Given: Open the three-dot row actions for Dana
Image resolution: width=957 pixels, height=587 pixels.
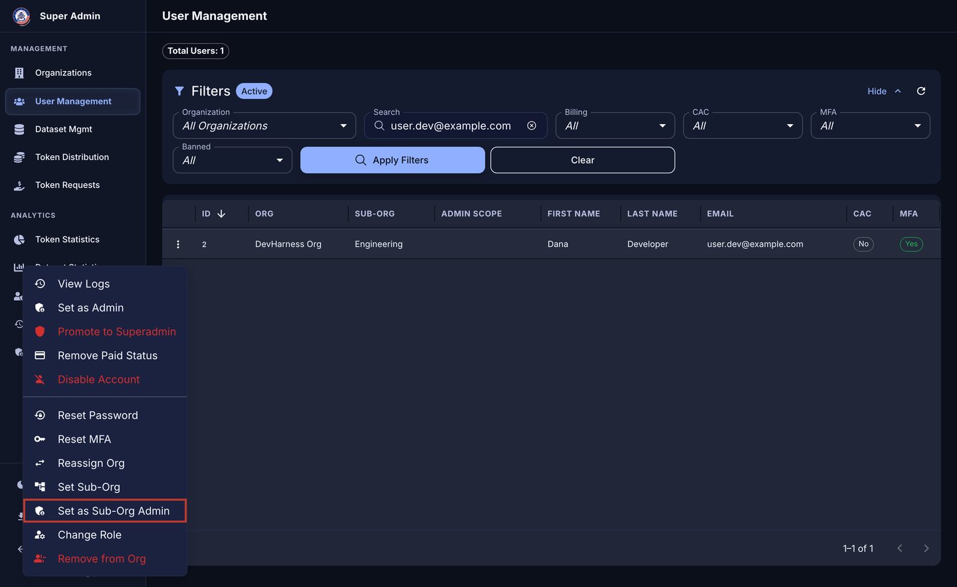Looking at the screenshot, I should coord(178,244).
